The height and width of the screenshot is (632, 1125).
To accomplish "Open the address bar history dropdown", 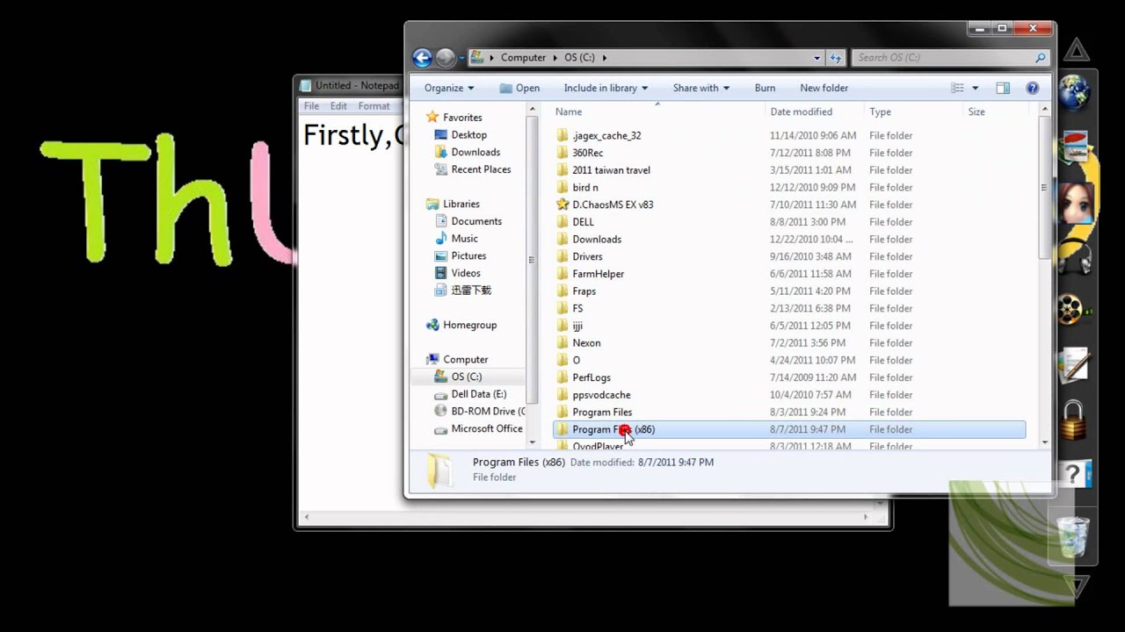I will point(817,58).
